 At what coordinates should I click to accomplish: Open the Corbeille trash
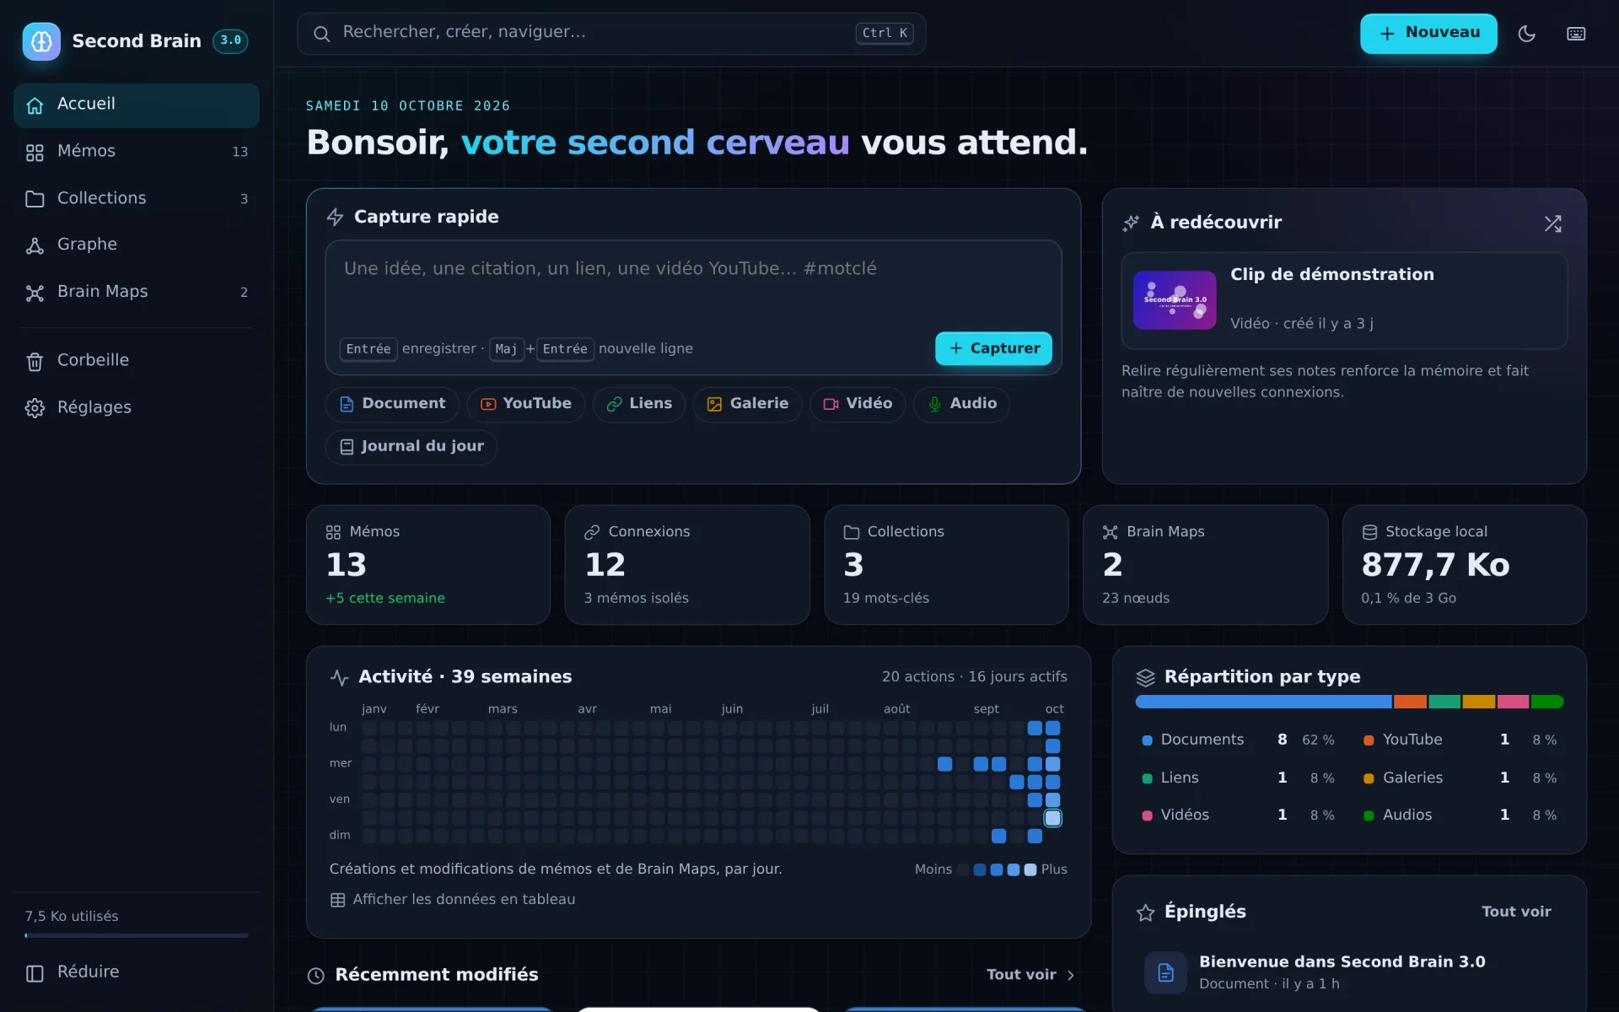tap(136, 361)
